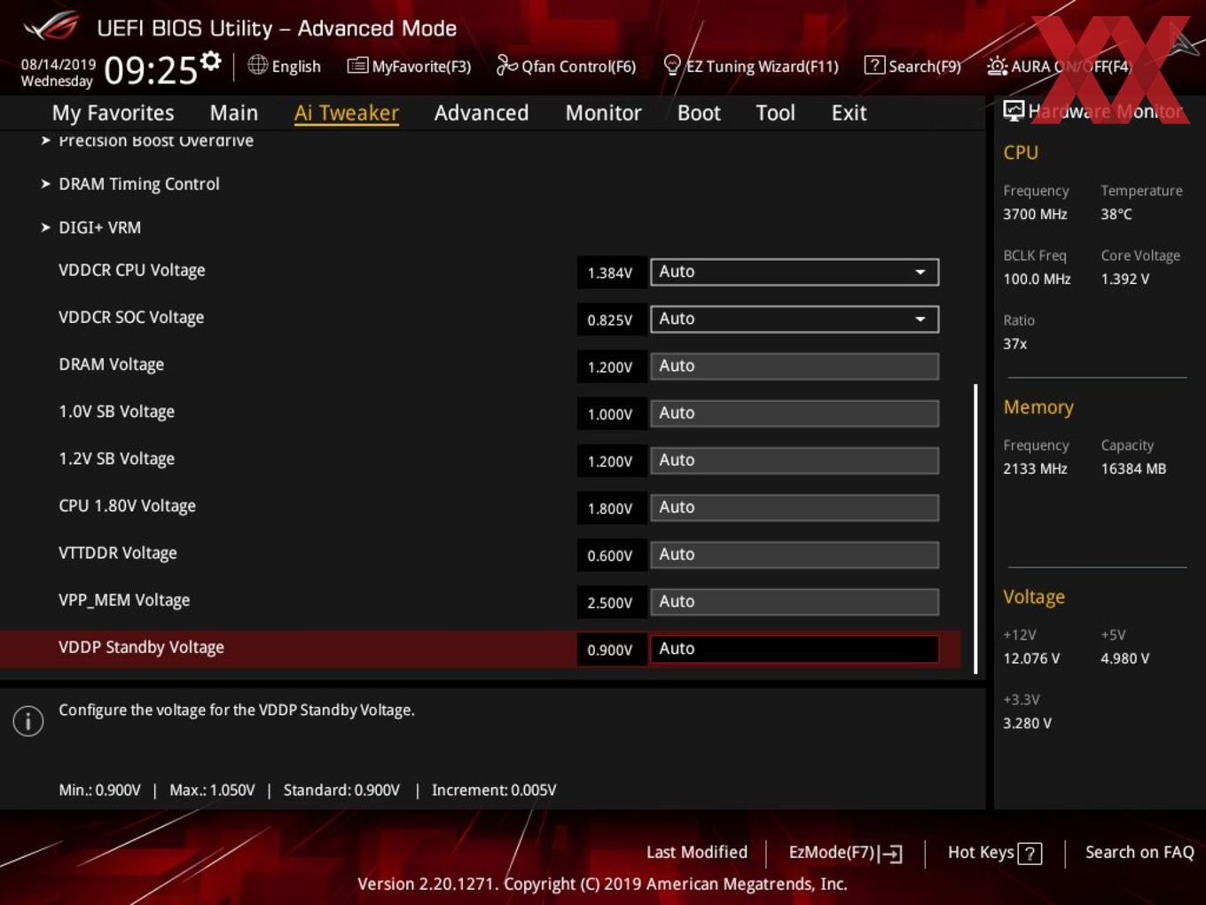Click the Core Voltage 1.392 V reading
The width and height of the screenshot is (1206, 905).
pos(1125,279)
